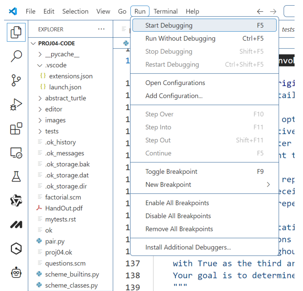Open Explorer more actions ellipsis

click(x=101, y=29)
